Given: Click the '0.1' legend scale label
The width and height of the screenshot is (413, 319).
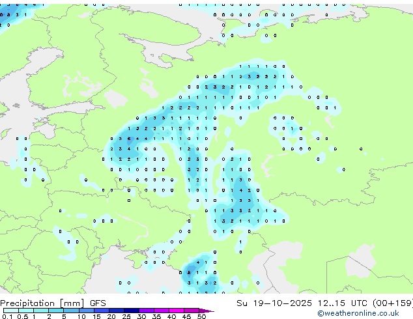Looking at the screenshot, I should tap(7, 316).
